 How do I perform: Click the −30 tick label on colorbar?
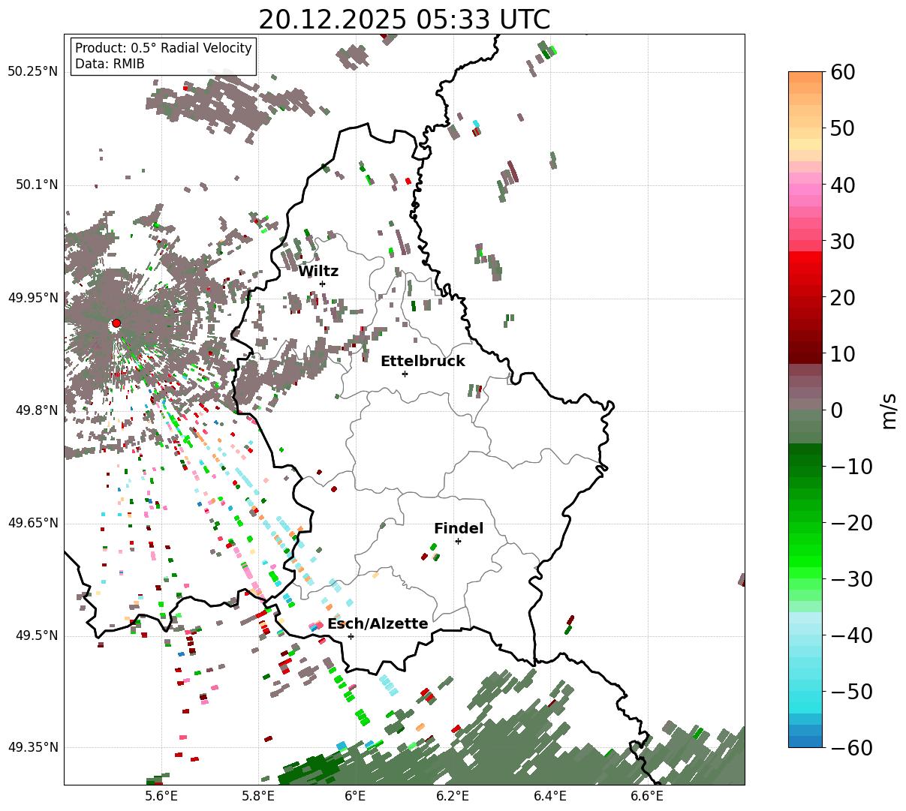(851, 579)
